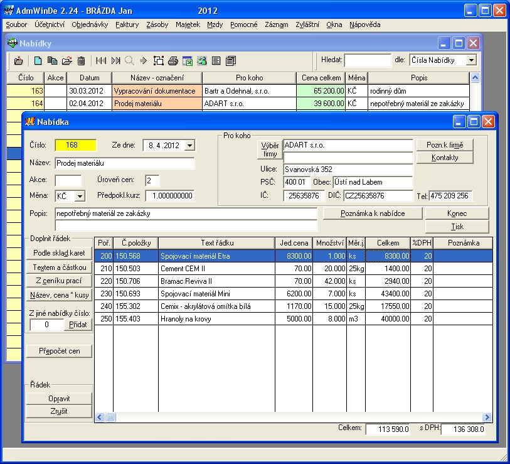Image resolution: width=510 pixels, height=464 pixels.
Task: Click the overlapping squares selection icon
Action: click(x=159, y=60)
